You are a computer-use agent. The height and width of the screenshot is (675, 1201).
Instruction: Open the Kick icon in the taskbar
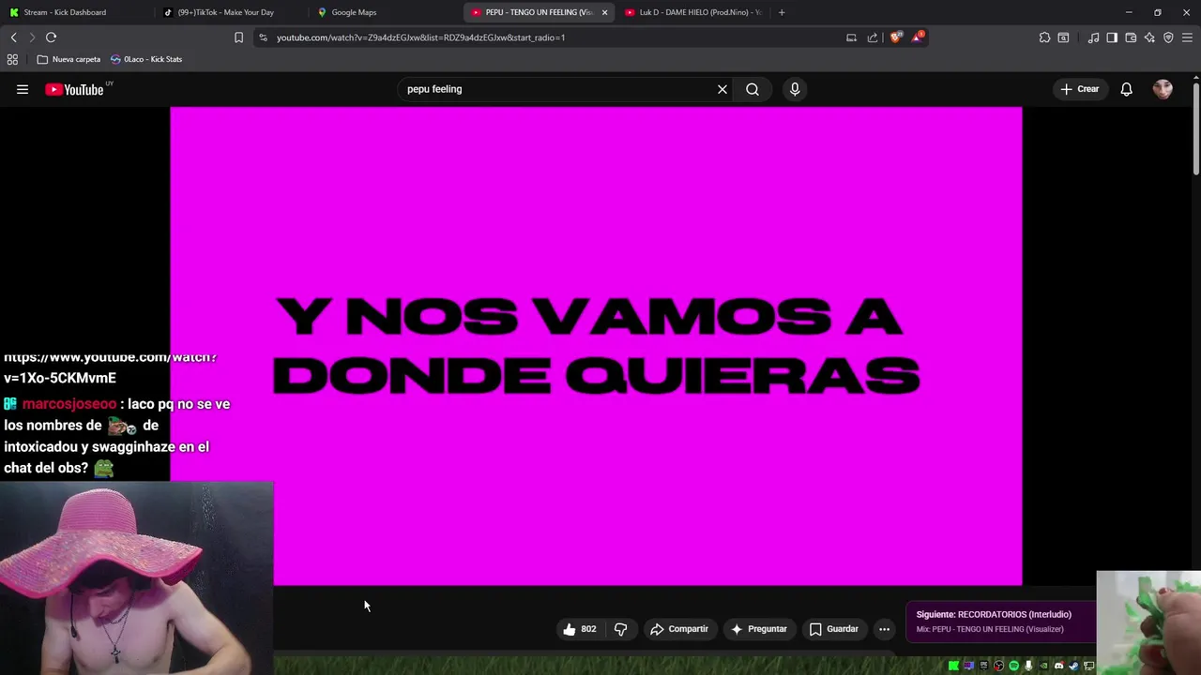(x=953, y=666)
